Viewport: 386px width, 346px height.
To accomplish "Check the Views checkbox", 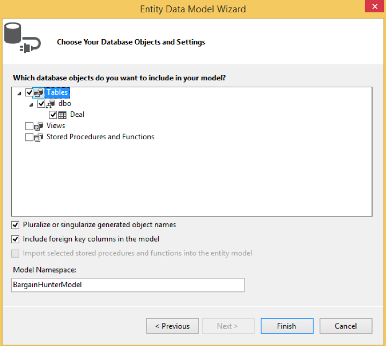I will coord(29,126).
